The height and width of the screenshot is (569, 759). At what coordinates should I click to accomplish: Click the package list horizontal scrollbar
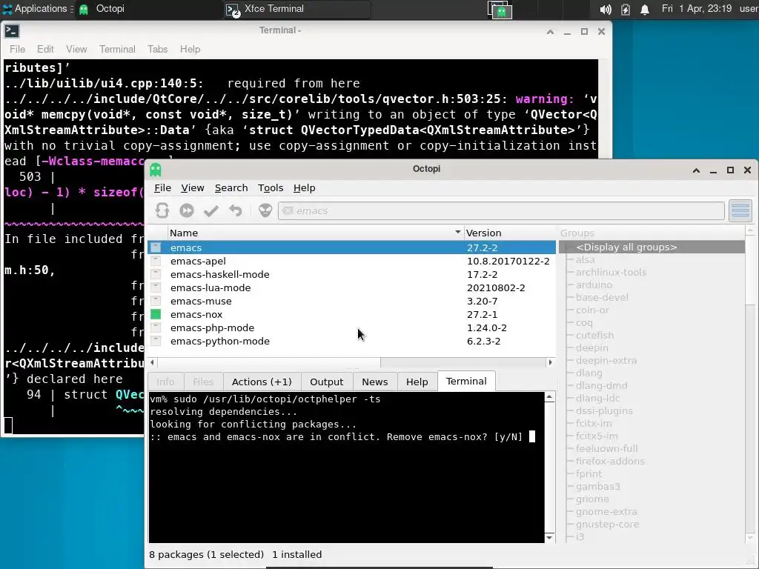[x=269, y=362]
